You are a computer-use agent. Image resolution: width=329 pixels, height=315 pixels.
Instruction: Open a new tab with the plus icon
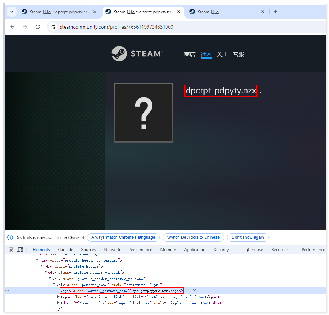(x=275, y=12)
